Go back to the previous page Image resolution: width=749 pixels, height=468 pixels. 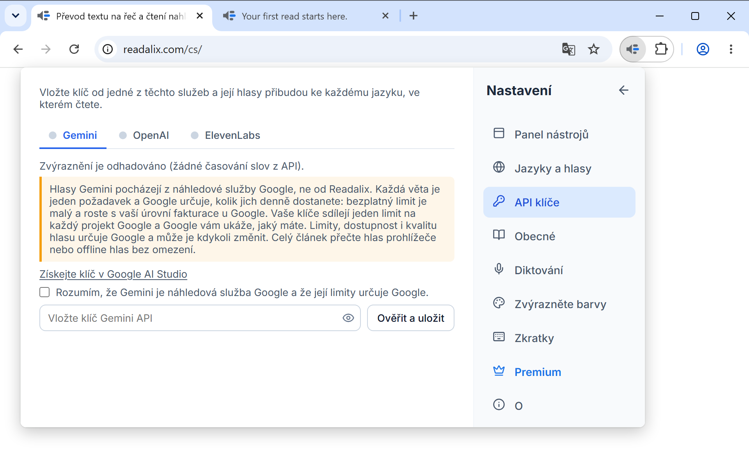pyautogui.click(x=18, y=49)
